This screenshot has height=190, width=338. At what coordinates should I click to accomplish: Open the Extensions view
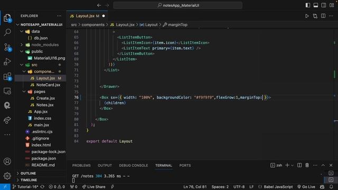(7, 76)
